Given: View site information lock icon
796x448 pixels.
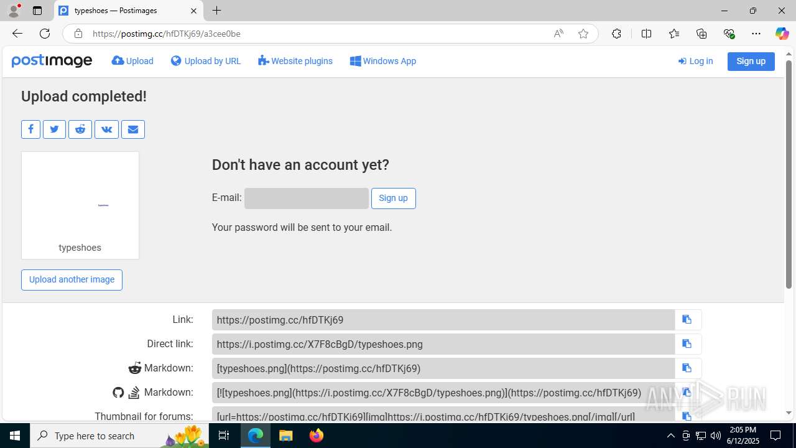Looking at the screenshot, I should [78, 34].
